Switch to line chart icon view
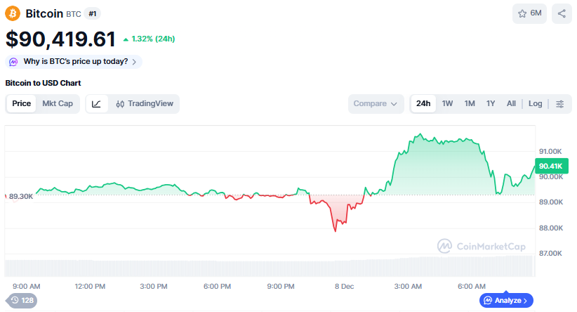 click(x=97, y=104)
